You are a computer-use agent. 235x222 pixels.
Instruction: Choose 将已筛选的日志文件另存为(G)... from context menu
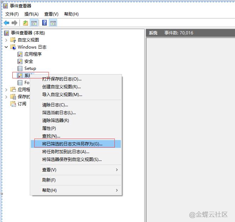[x=72, y=144]
